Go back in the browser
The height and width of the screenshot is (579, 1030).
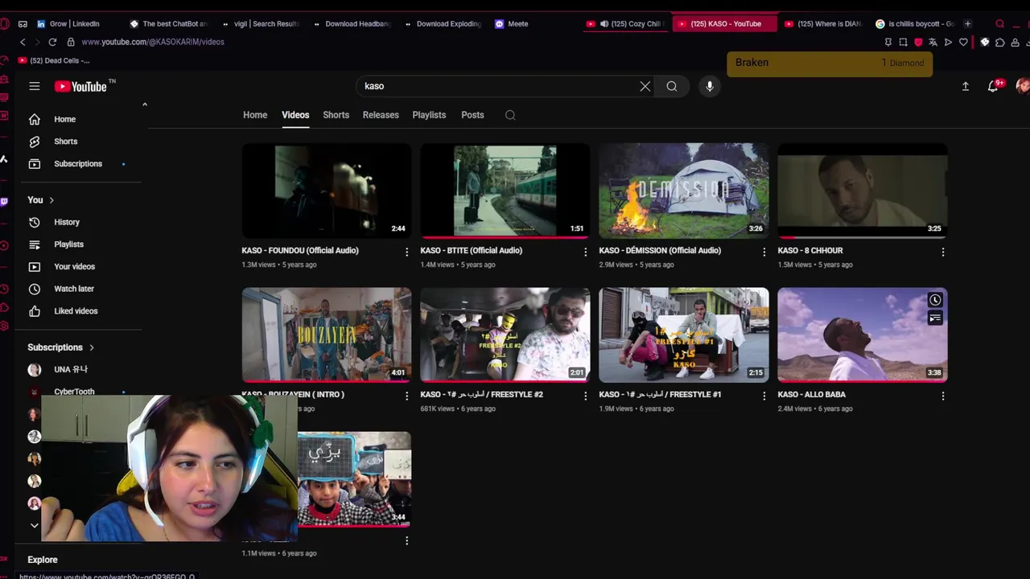tap(23, 42)
